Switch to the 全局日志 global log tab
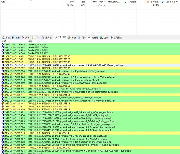 click(x=116, y=37)
